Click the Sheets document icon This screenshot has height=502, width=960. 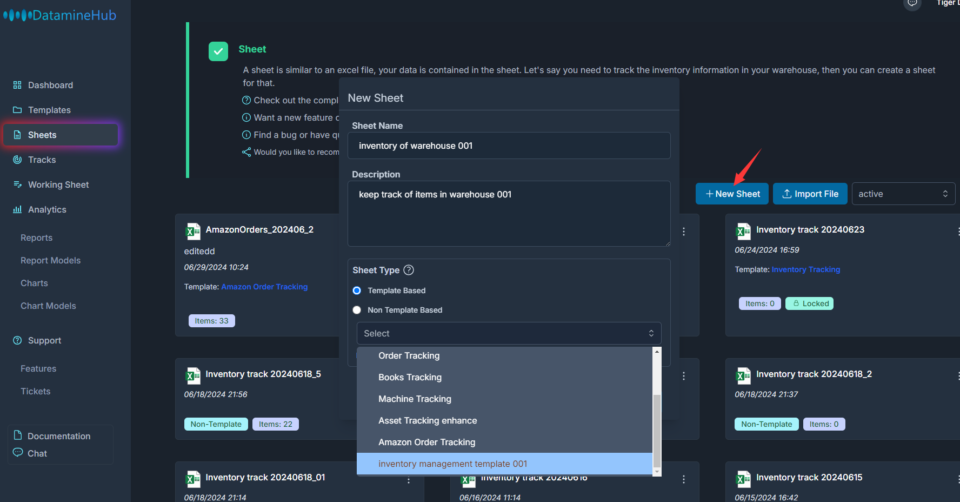[x=17, y=135]
